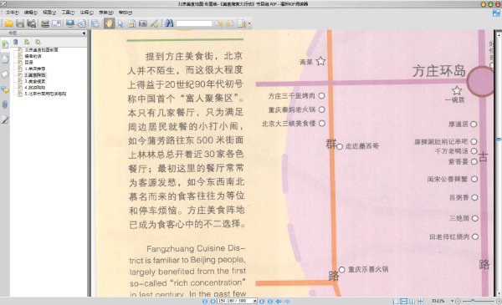Click the zoom slider handle
502x305 pixels.
(473, 301)
